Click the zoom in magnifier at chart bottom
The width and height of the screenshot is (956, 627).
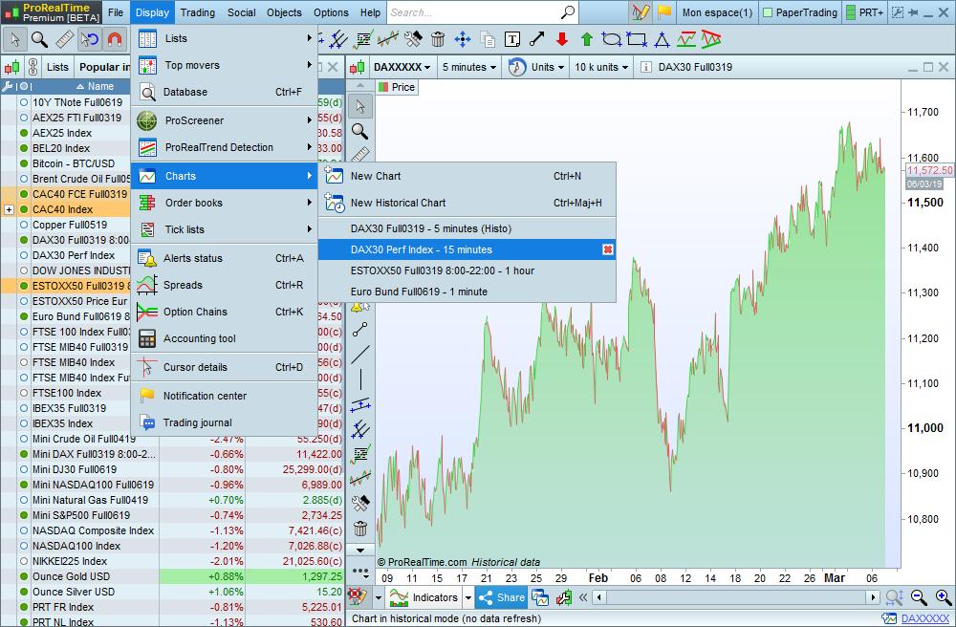click(x=944, y=597)
